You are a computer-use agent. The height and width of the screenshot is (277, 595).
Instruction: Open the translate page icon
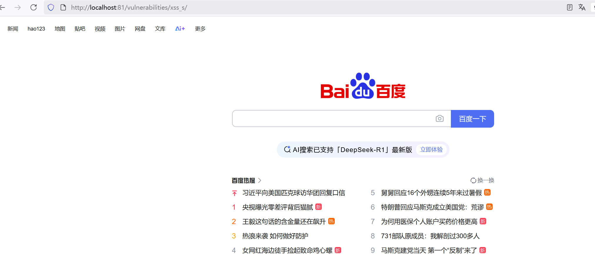[582, 7]
